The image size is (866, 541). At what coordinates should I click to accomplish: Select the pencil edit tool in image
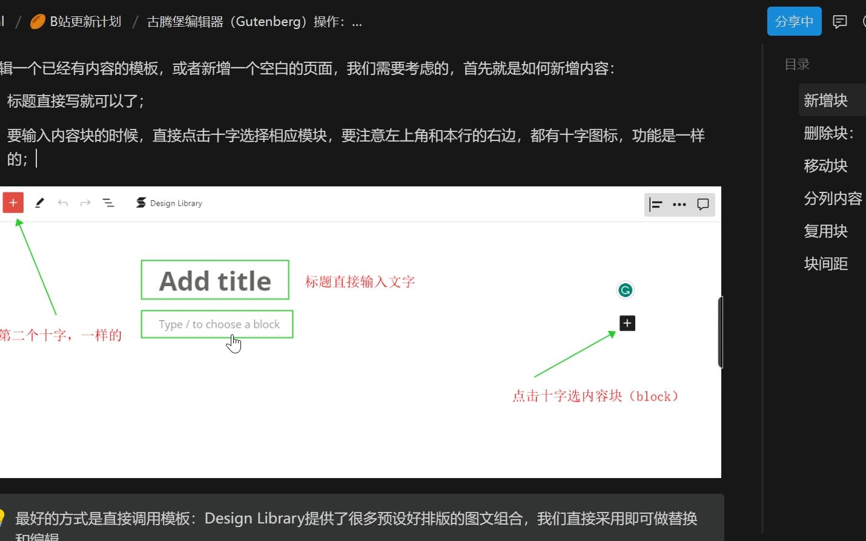click(39, 203)
